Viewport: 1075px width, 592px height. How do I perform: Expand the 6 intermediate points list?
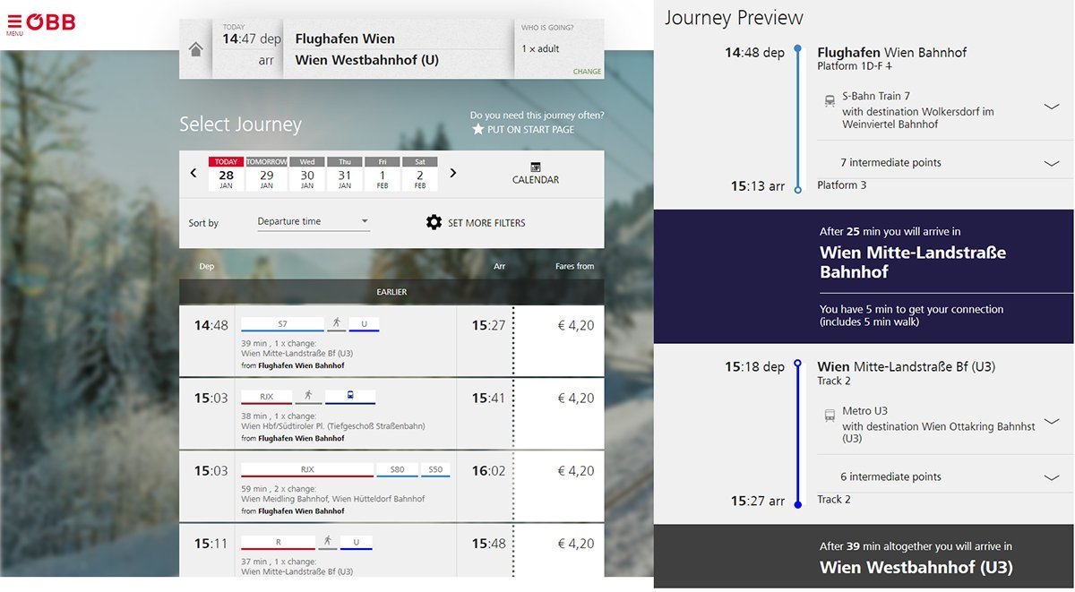1052,478
